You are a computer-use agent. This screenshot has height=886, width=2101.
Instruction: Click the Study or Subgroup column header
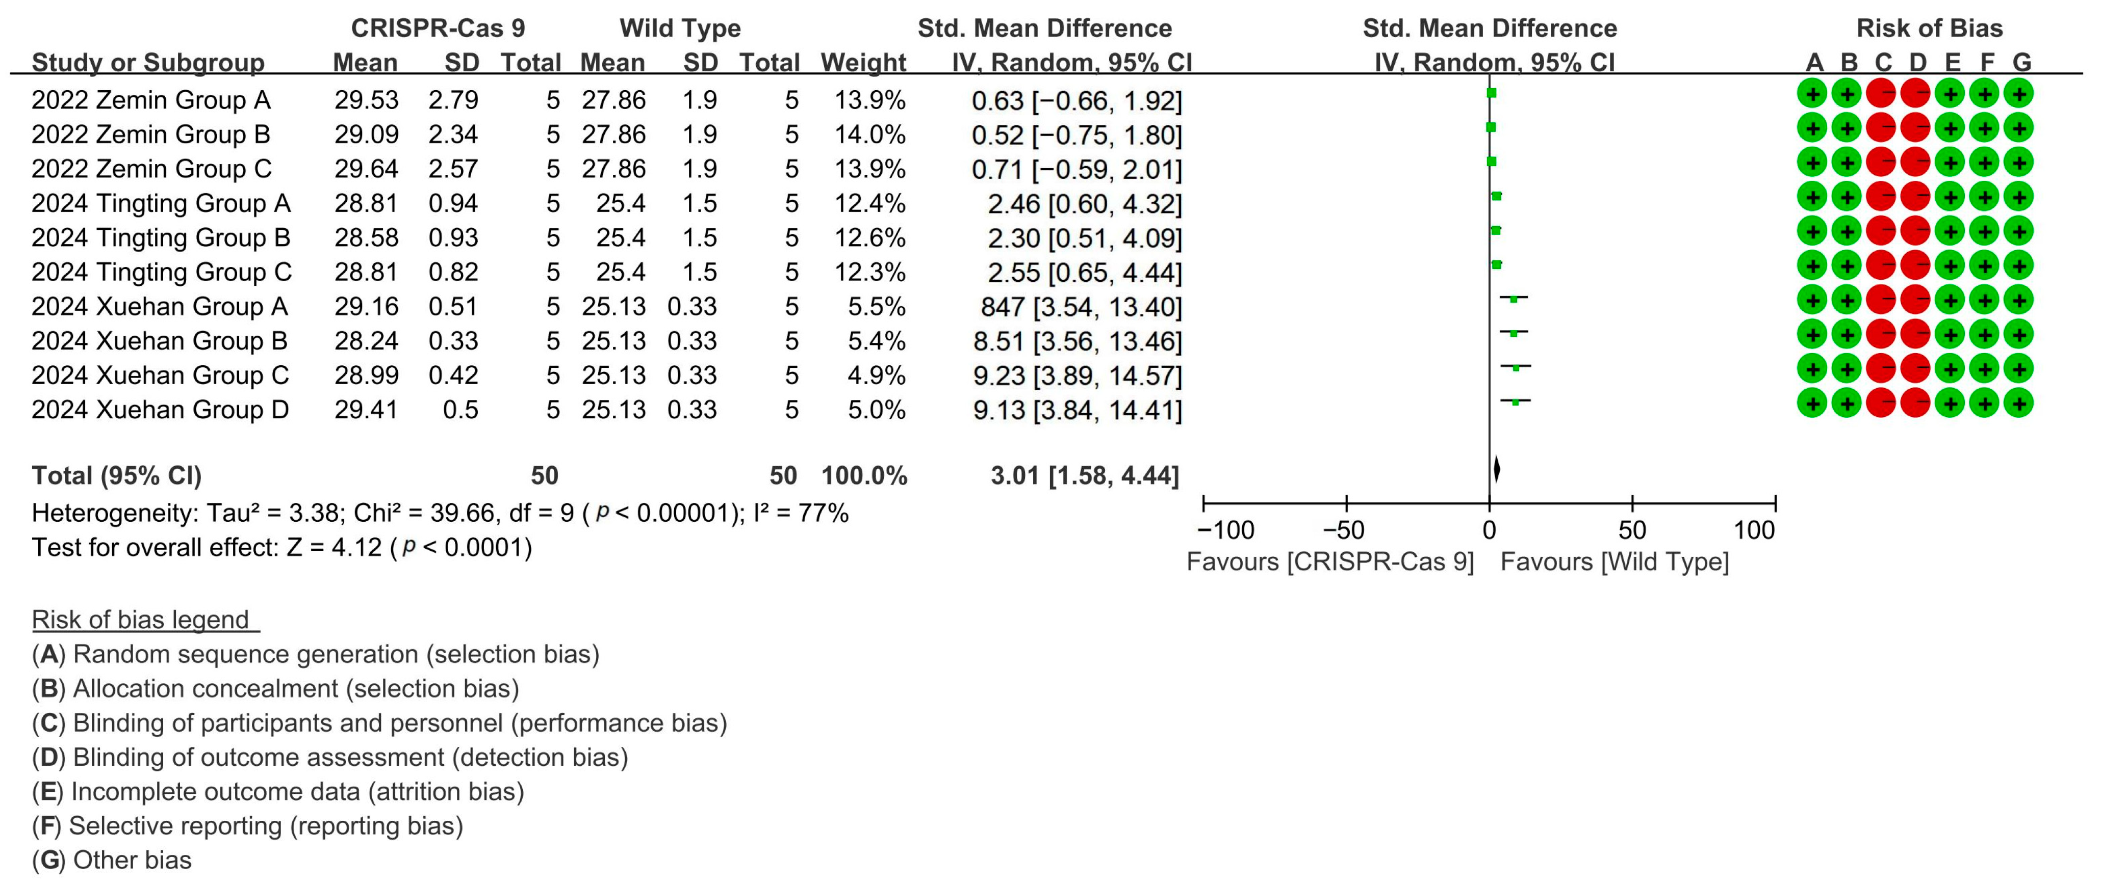[147, 62]
